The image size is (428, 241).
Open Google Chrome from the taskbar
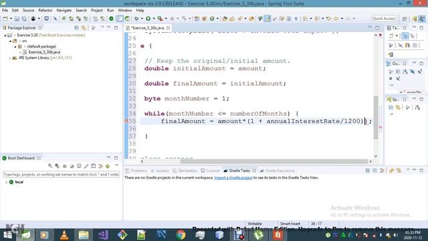[181, 235]
